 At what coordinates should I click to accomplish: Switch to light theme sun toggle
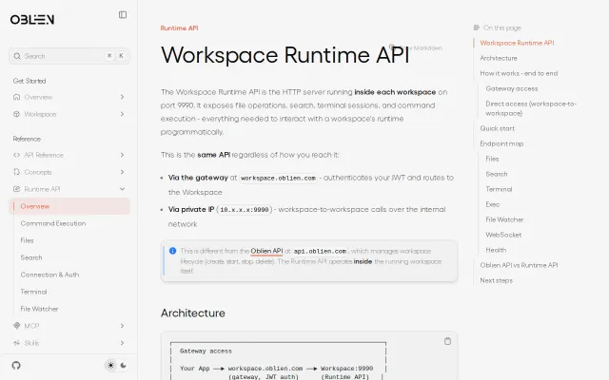pyautogui.click(x=111, y=365)
